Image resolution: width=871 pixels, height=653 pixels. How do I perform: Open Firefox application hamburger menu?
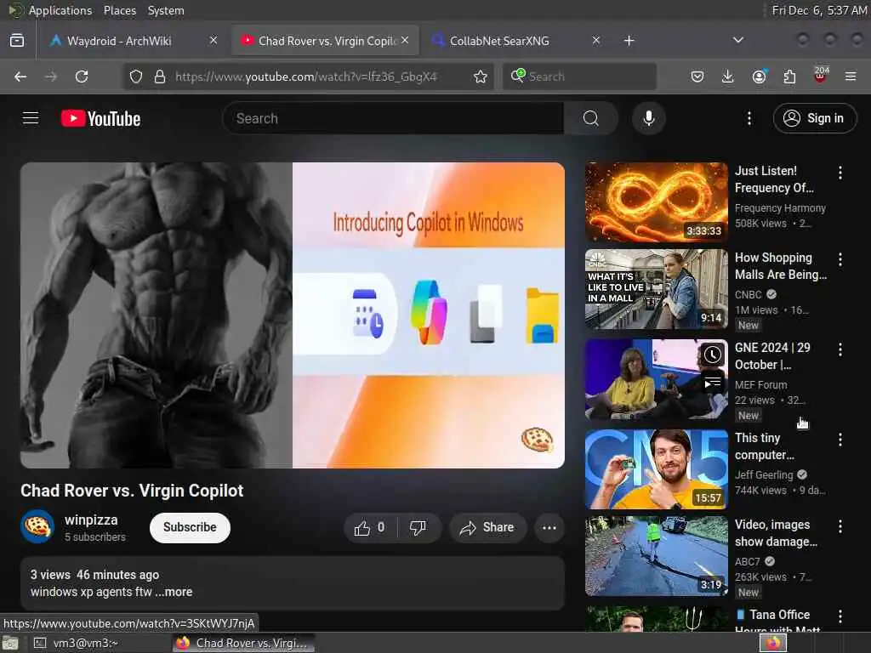point(851,77)
